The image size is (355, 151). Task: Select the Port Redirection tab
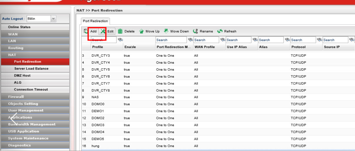[x=95, y=21]
